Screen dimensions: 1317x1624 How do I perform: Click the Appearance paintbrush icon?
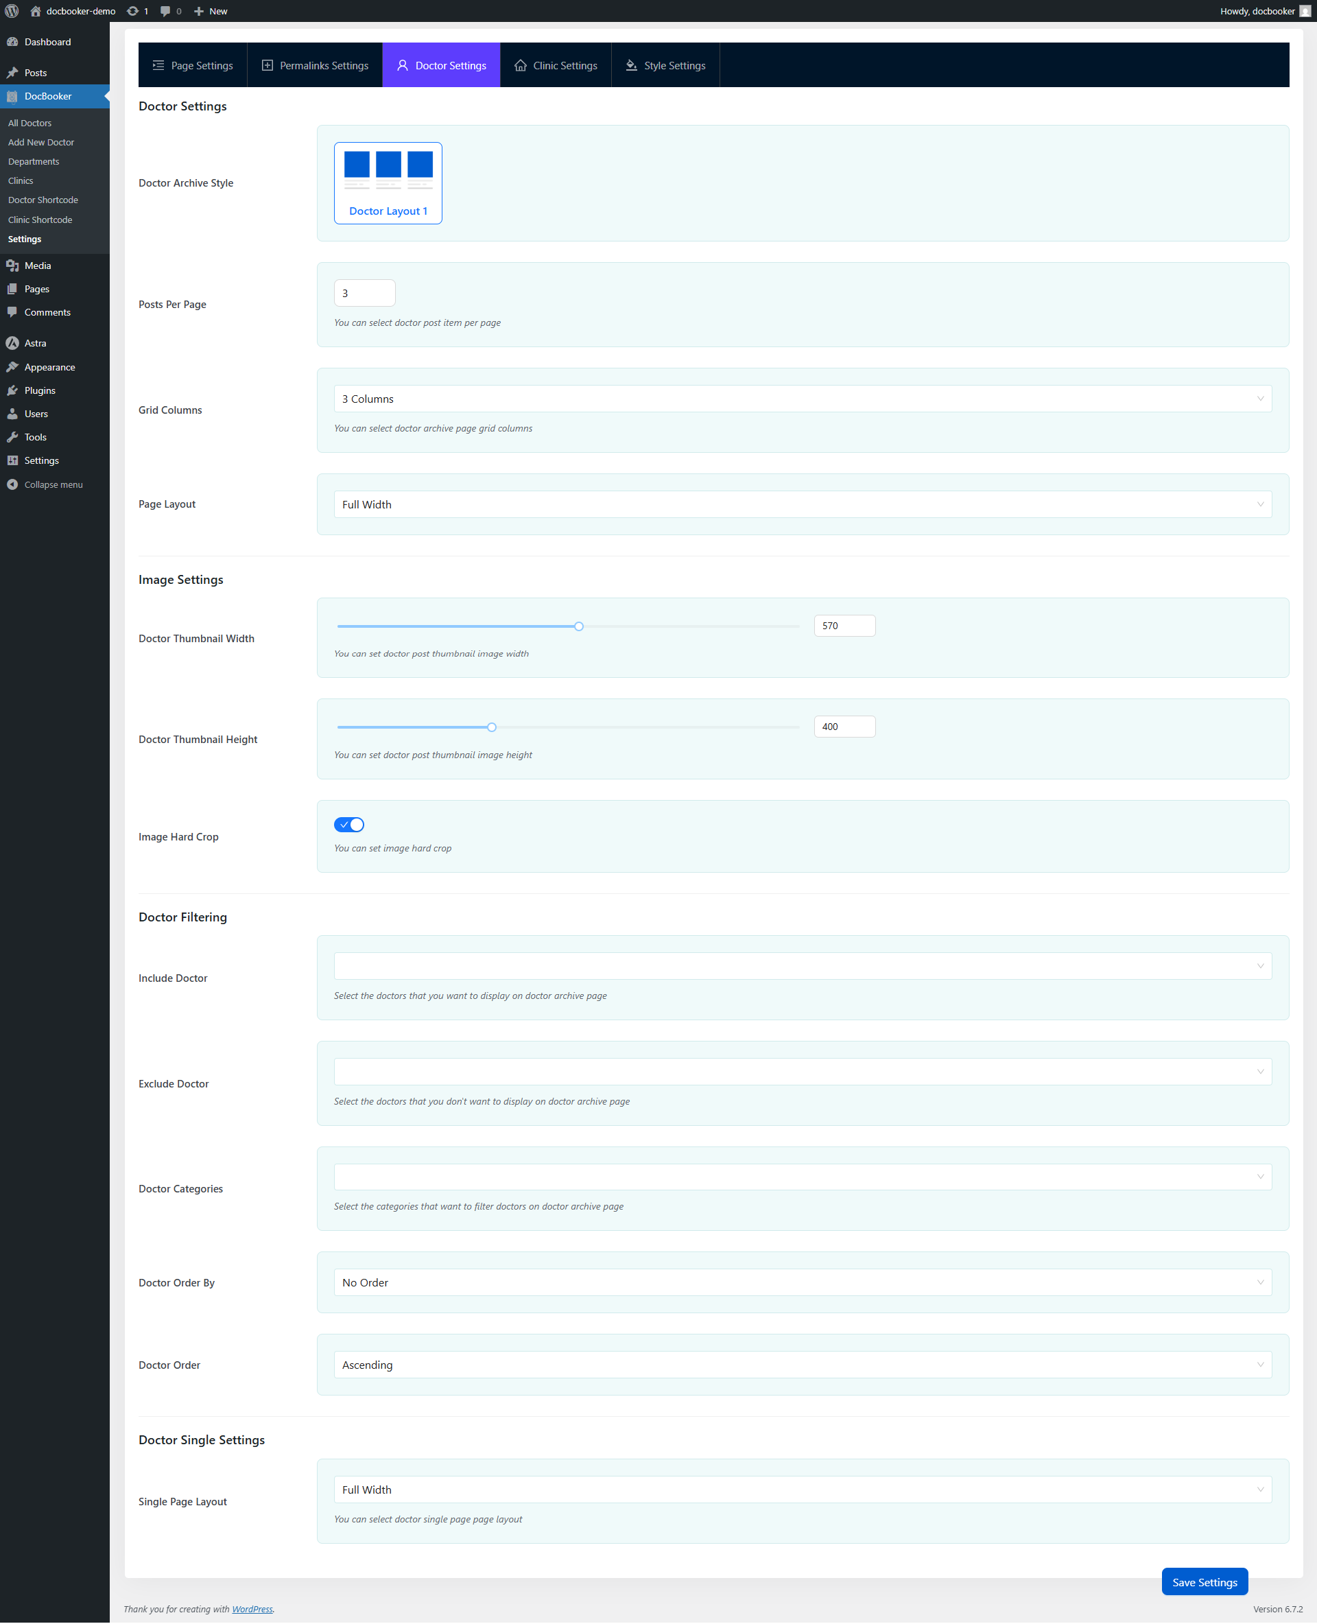pyautogui.click(x=12, y=367)
